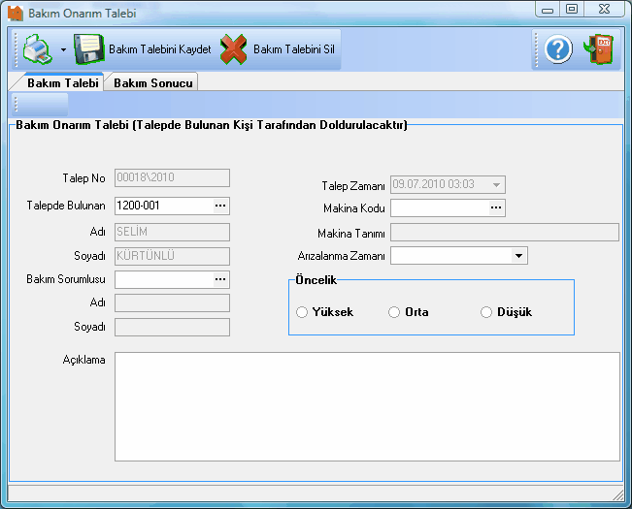632x509 pixels.
Task: Click the exit door icon
Action: pos(599,49)
